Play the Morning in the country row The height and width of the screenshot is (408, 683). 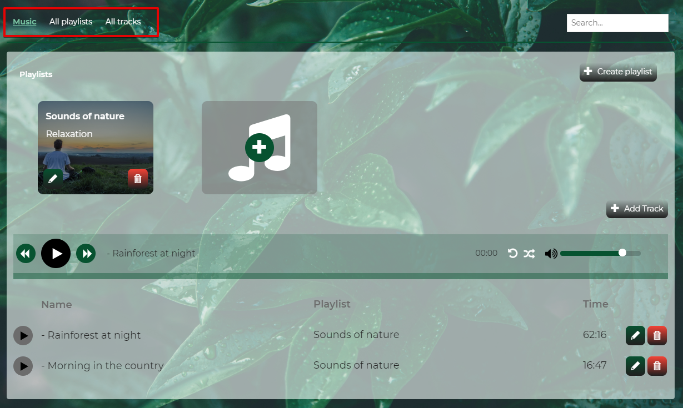23,366
